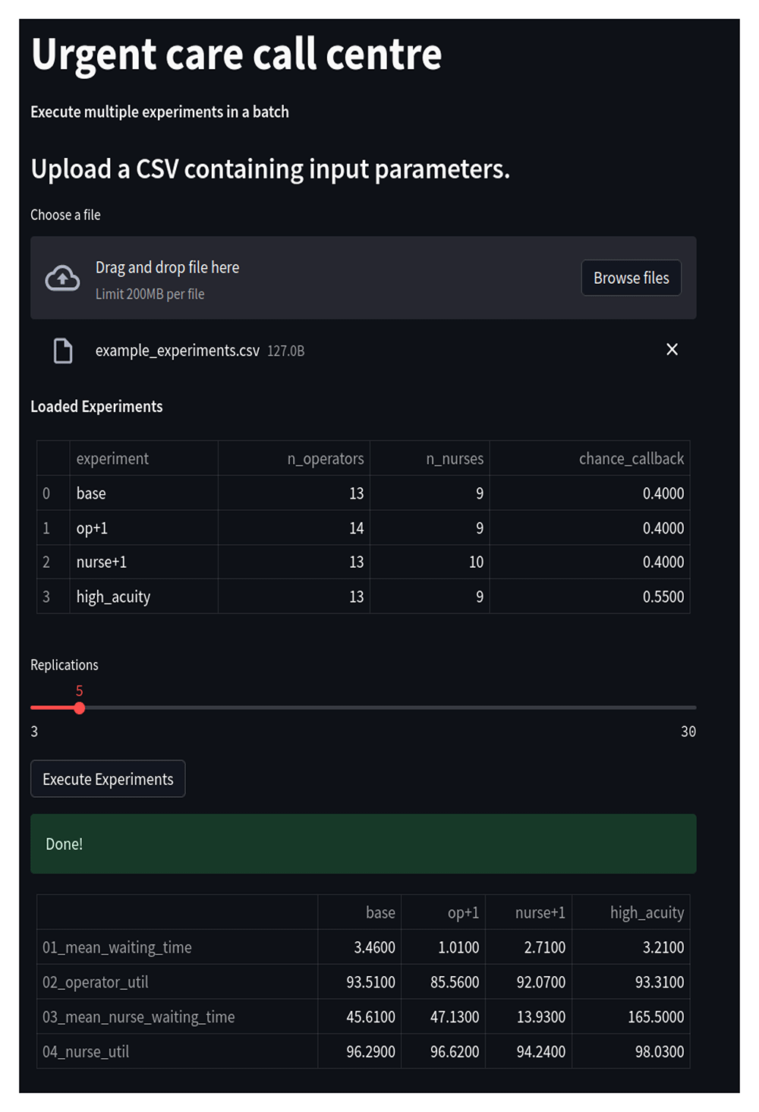
Task: Run the Execute Experiments button
Action: pyautogui.click(x=108, y=779)
